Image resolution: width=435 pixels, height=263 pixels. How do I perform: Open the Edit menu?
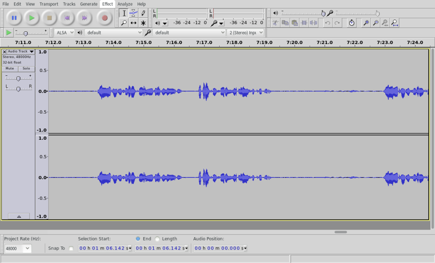[x=17, y=4]
